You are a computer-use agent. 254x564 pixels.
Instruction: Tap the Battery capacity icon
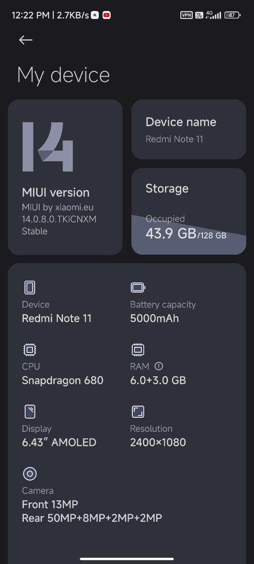coord(138,288)
